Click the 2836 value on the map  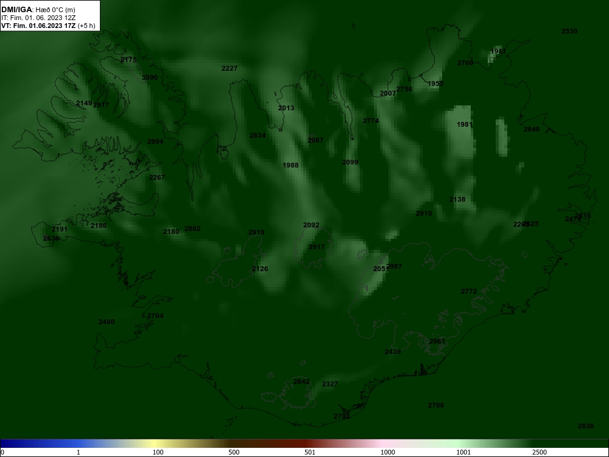tap(586, 426)
